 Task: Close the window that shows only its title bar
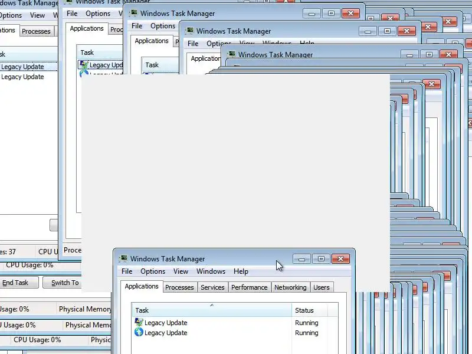[x=448, y=55]
